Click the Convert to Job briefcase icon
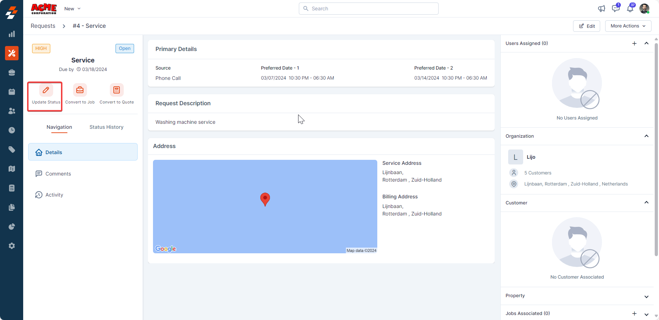 [80, 90]
